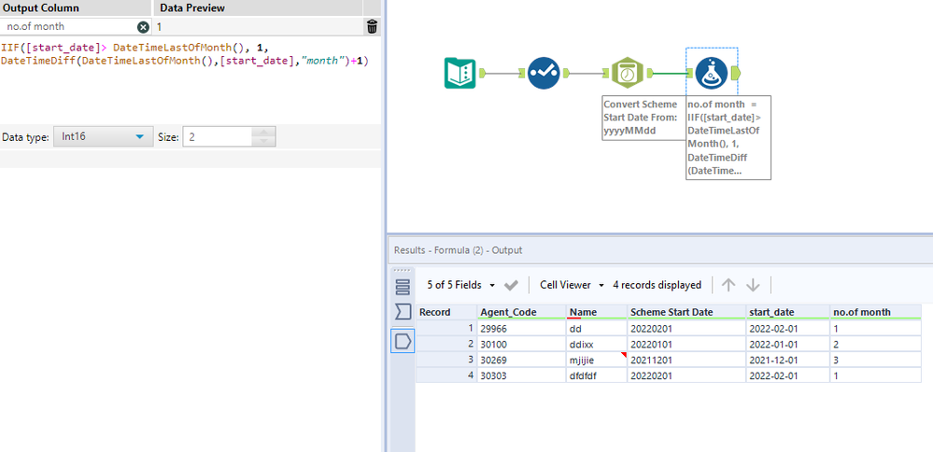Open the Results metadata sigma icon
Viewport: 933px width, 452px height.
pyautogui.click(x=403, y=312)
